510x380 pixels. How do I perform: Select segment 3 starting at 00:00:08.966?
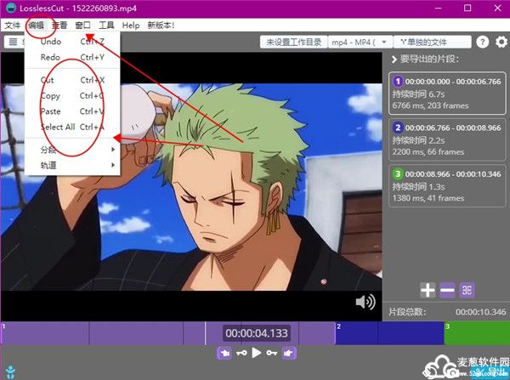point(447,186)
